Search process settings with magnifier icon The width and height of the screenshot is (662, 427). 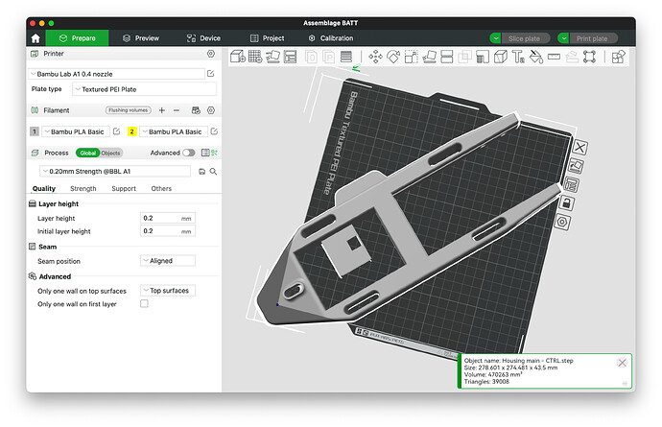coord(213,172)
